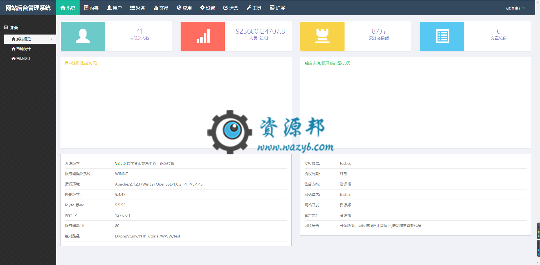The width and height of the screenshot is (540, 265).
Task: Click the 官方网址 value 资源邦
Action: pyautogui.click(x=345, y=215)
